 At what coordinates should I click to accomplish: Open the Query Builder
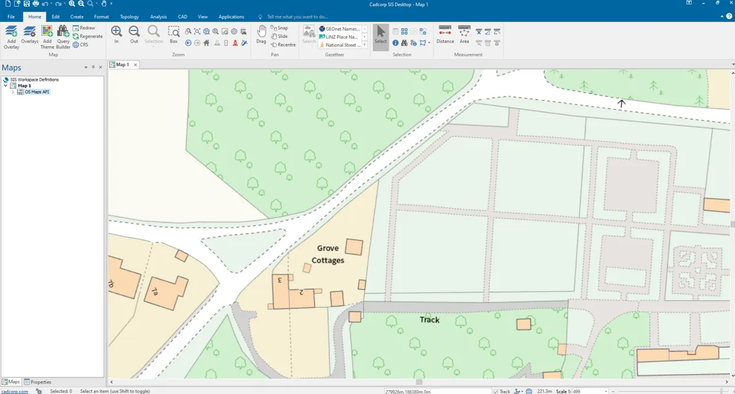point(62,37)
